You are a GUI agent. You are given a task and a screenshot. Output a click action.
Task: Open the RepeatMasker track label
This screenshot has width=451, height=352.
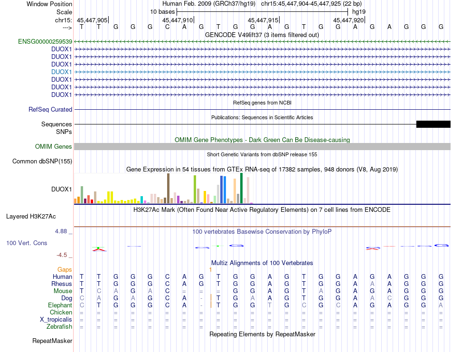[52, 341]
